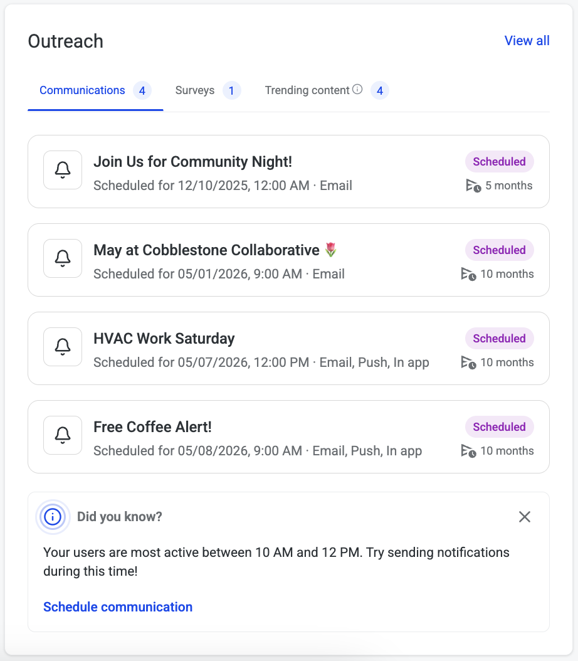Click bell icon for Community Night notification
The image size is (578, 661).
pos(63,170)
